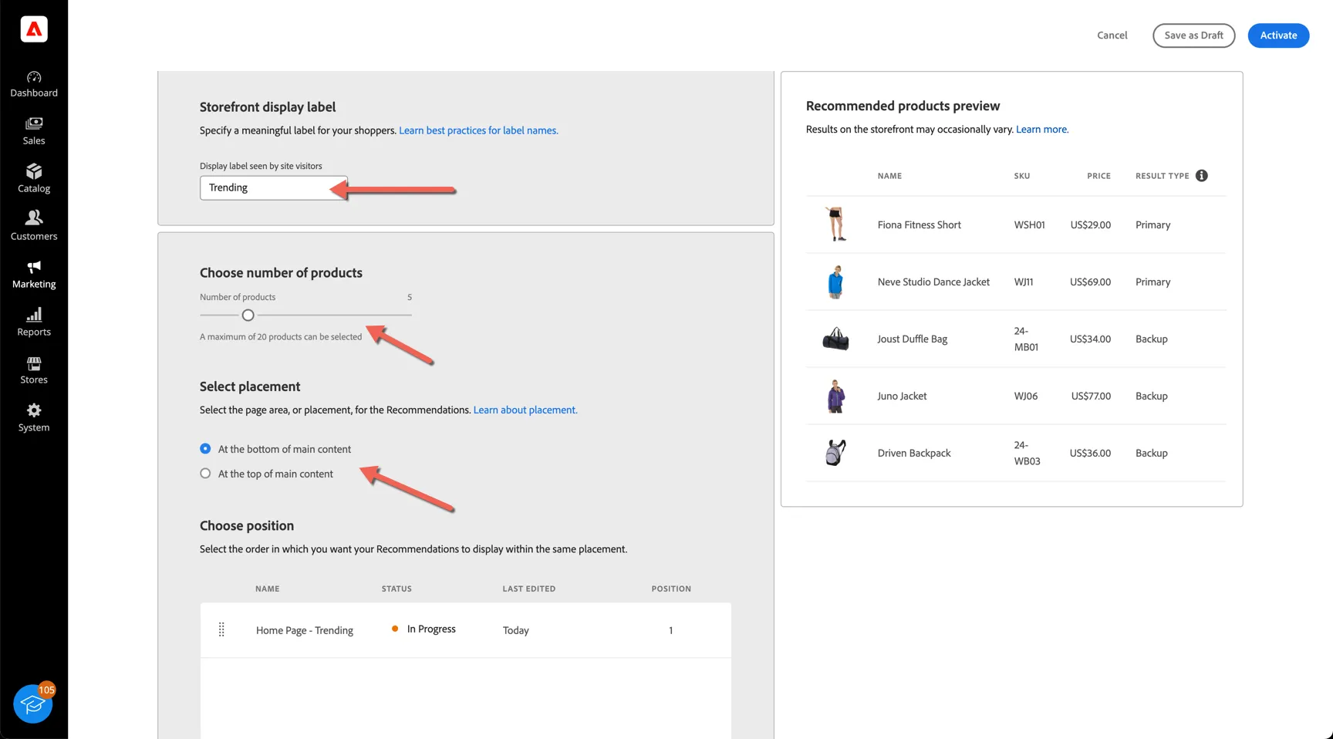Click the Result Type info icon

point(1202,176)
